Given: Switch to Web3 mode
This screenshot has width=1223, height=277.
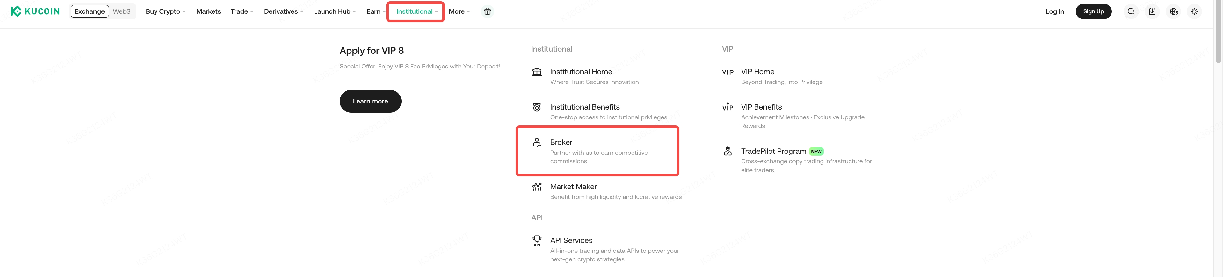Looking at the screenshot, I should pyautogui.click(x=121, y=11).
